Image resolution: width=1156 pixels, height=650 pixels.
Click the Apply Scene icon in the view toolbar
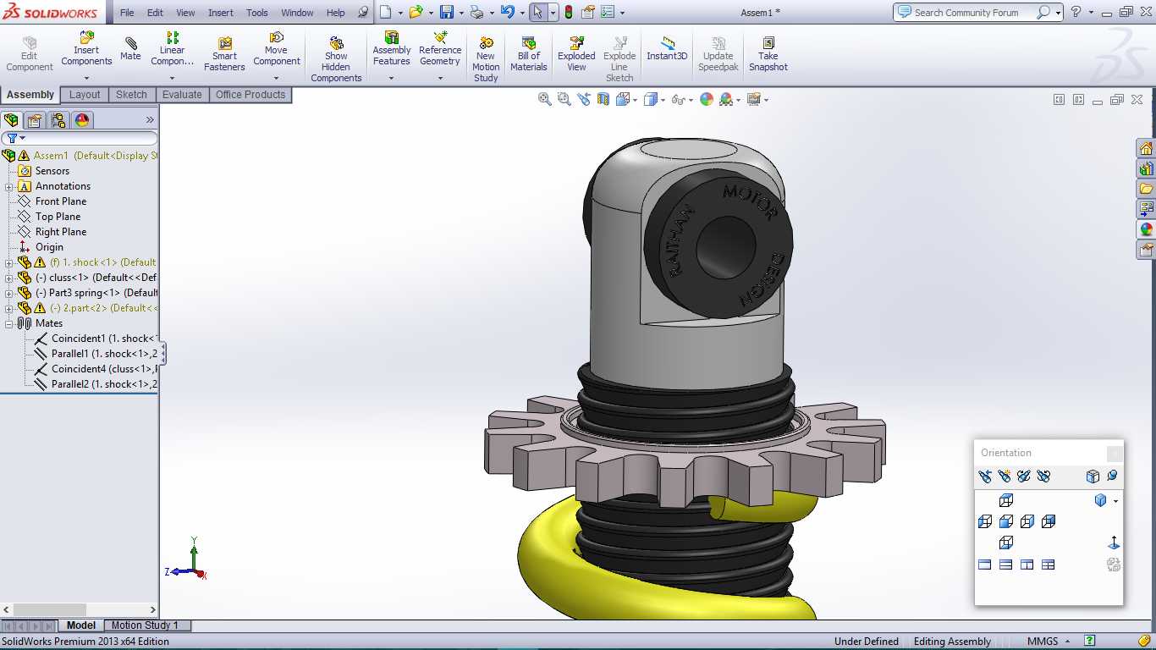pos(726,99)
